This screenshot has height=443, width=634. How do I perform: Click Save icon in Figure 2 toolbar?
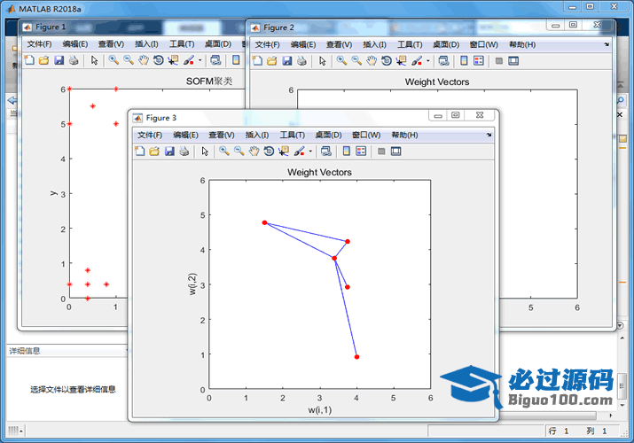point(287,61)
